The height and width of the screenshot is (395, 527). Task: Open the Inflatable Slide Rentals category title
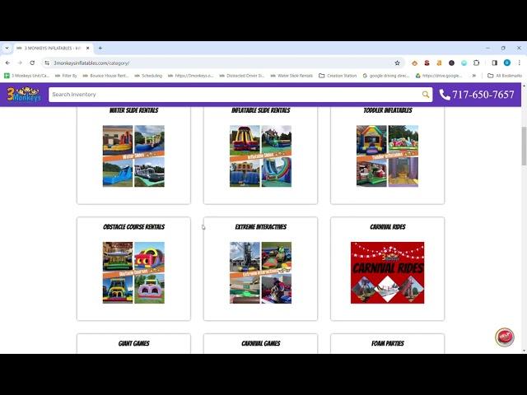click(260, 110)
